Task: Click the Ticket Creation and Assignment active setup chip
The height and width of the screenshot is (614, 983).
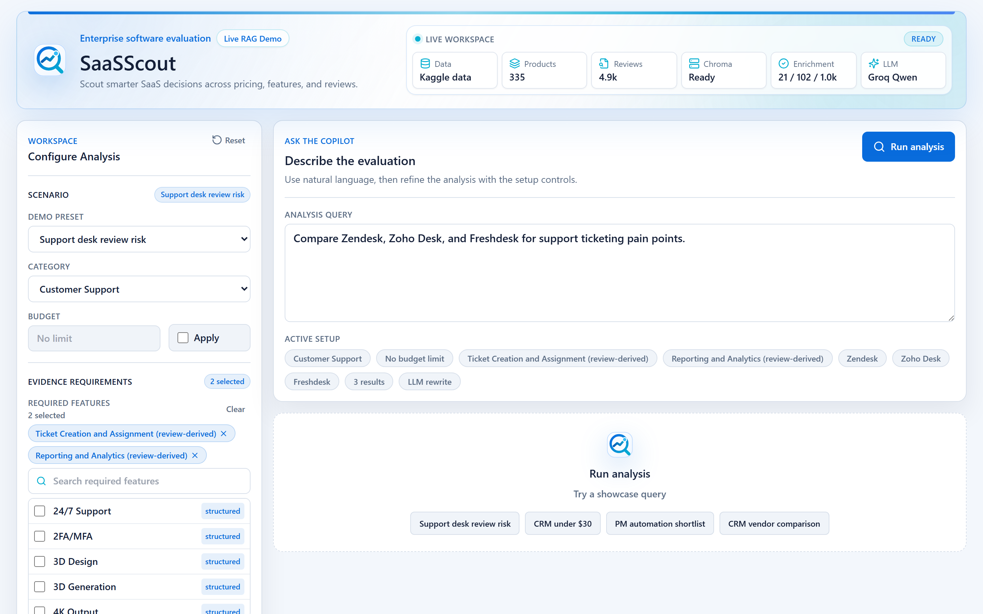Action: point(558,359)
